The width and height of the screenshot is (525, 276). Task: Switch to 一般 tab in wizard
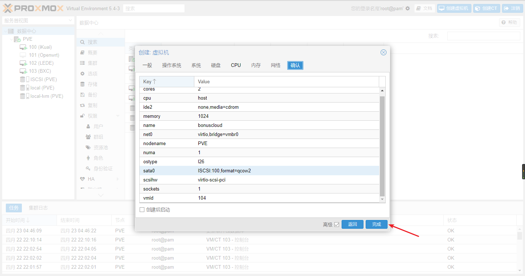147,65
